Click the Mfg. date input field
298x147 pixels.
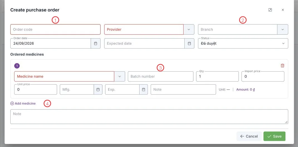click(77, 90)
